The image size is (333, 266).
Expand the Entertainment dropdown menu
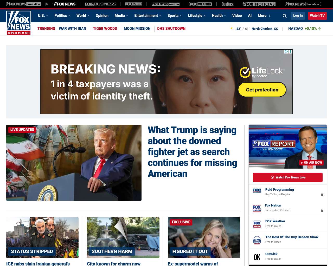pyautogui.click(x=148, y=16)
